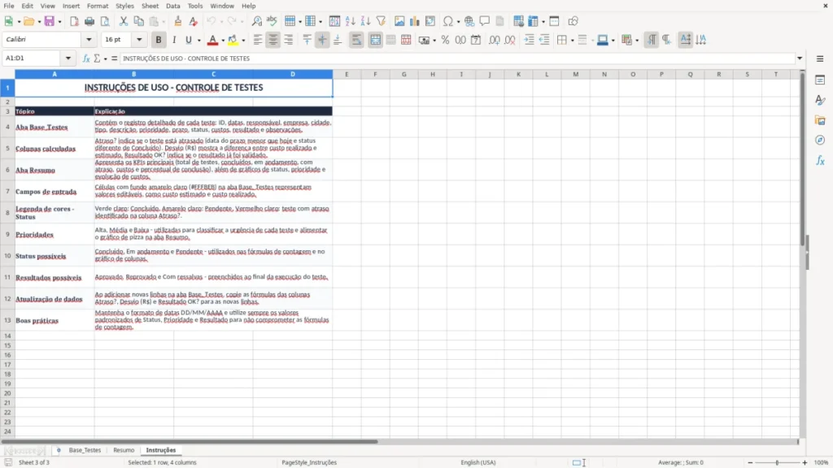The image size is (833, 468).
Task: Click the Increase Indent icon
Action: pos(529,40)
